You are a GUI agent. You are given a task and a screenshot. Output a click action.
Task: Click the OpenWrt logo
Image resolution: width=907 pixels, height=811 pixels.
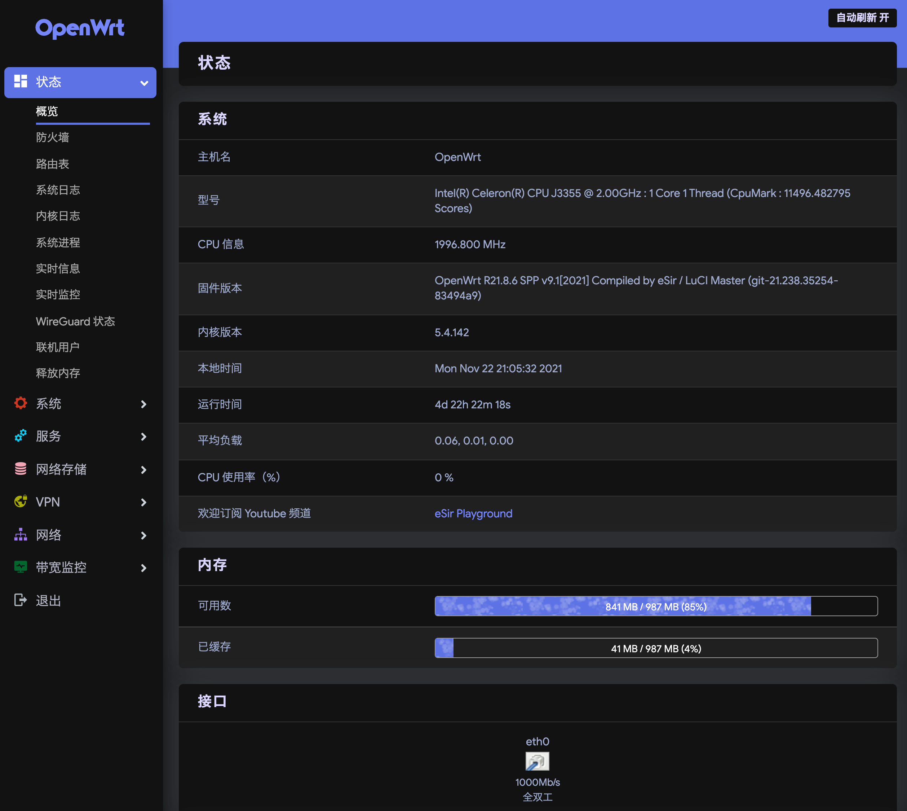click(80, 29)
